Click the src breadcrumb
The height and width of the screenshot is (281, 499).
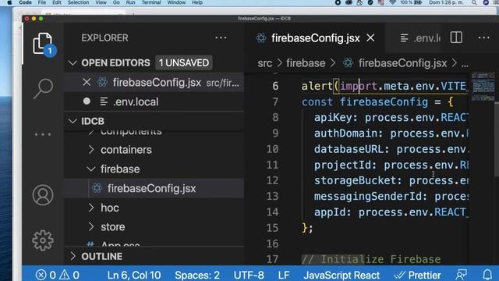[265, 63]
